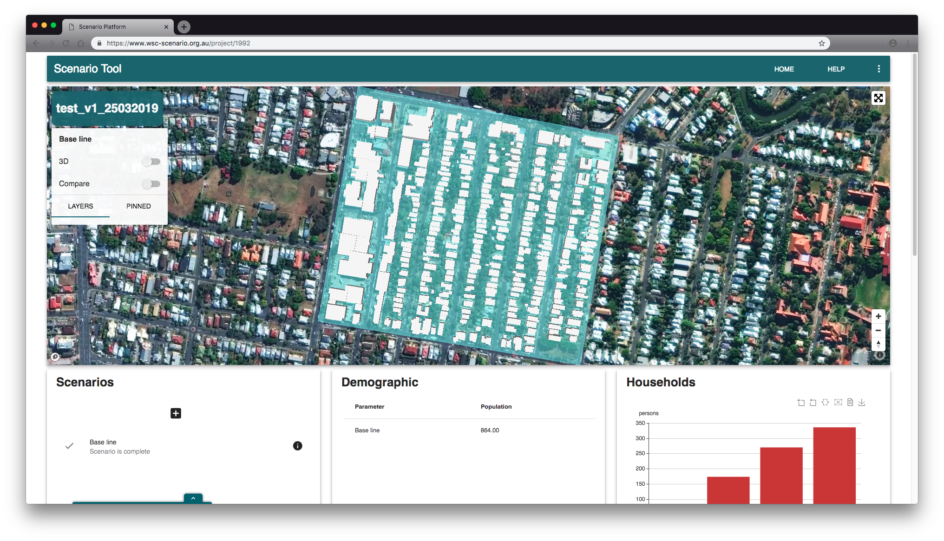Switch to the PINNED tab

(x=138, y=206)
